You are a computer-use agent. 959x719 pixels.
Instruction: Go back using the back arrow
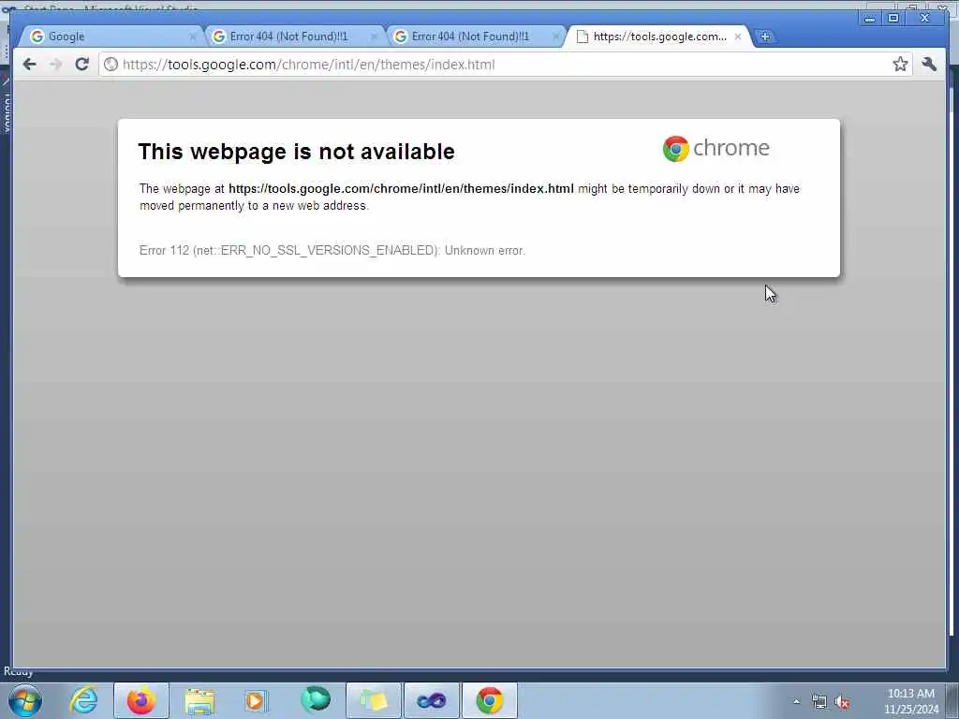pos(29,65)
